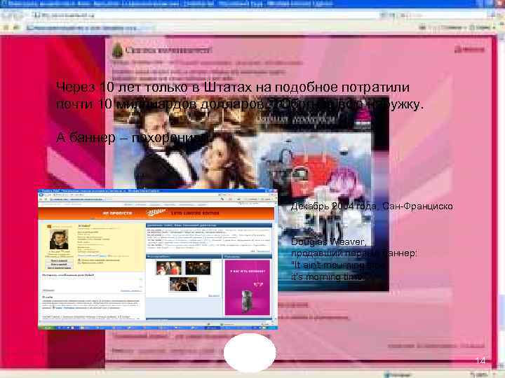505x378 pixels.
Task: Click the slide number 14
Action: click(x=480, y=360)
